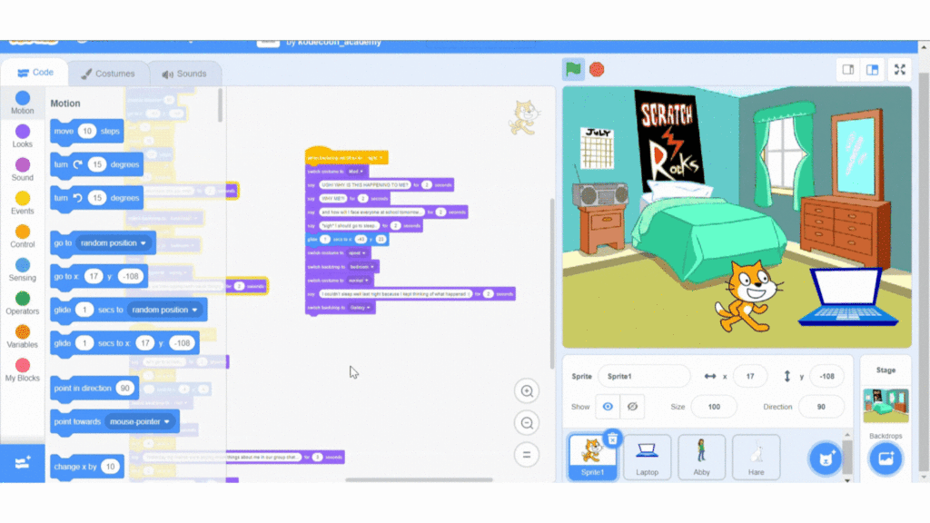Switch to small stage layout
This screenshot has height=523, width=930.
point(847,69)
